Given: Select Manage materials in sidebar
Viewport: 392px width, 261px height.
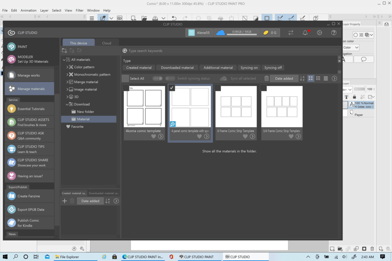Looking at the screenshot, I should (29, 88).
